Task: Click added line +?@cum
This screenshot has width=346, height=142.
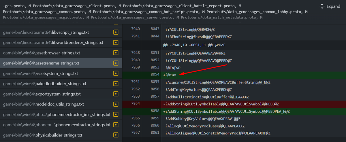Action: [x=170, y=75]
